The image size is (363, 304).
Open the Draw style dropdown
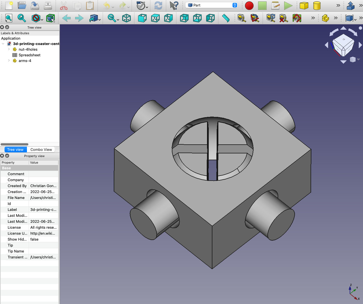pos(42,20)
